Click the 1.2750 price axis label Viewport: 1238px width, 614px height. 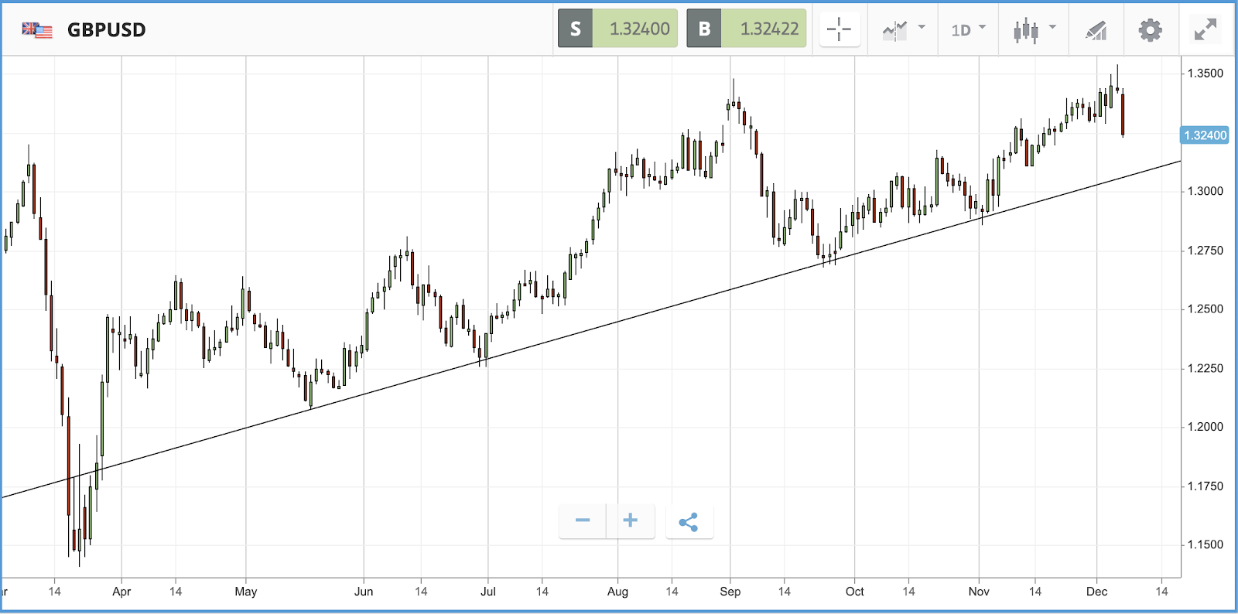1206,251
